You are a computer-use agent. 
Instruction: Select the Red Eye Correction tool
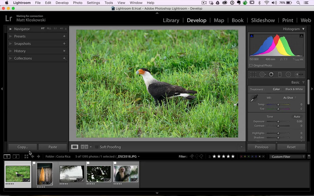coord(271,74)
